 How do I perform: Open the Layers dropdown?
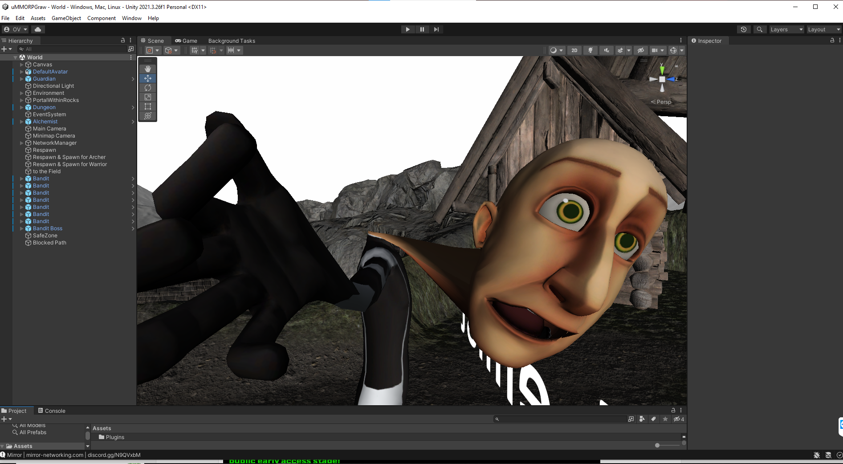786,29
